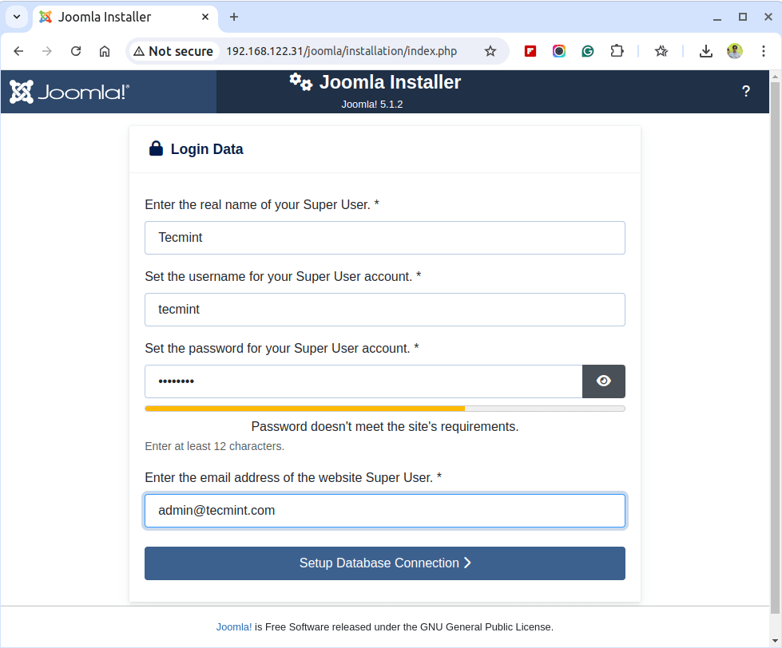Open the installer help question mark
This screenshot has height=648, width=782.
[745, 91]
